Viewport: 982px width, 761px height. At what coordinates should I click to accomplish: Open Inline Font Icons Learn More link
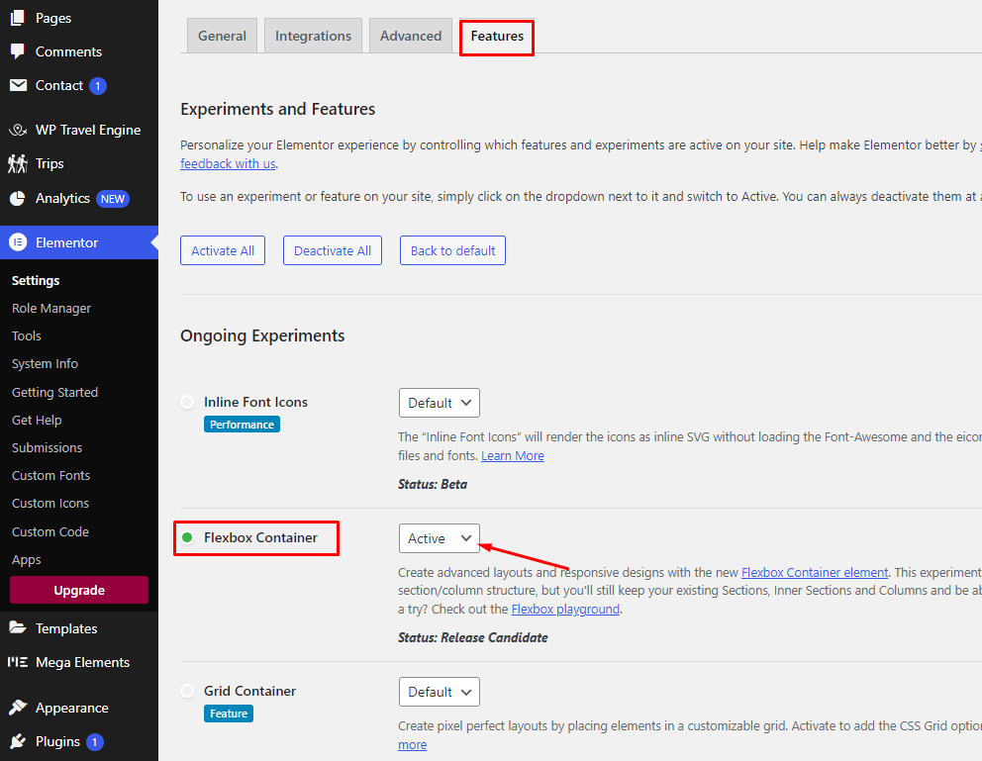coord(513,455)
